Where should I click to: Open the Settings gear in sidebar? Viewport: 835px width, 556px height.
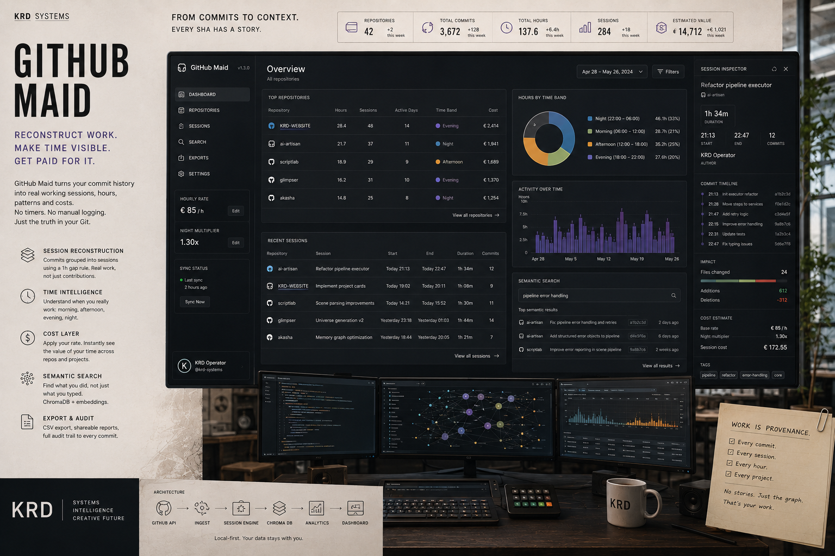tap(181, 174)
